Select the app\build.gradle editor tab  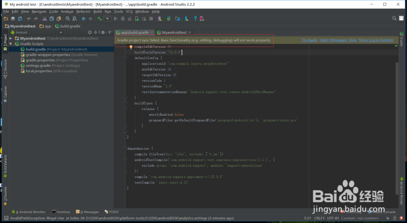[x=135, y=32]
